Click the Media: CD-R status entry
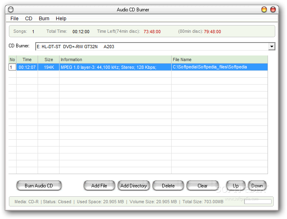 [x=27, y=202]
